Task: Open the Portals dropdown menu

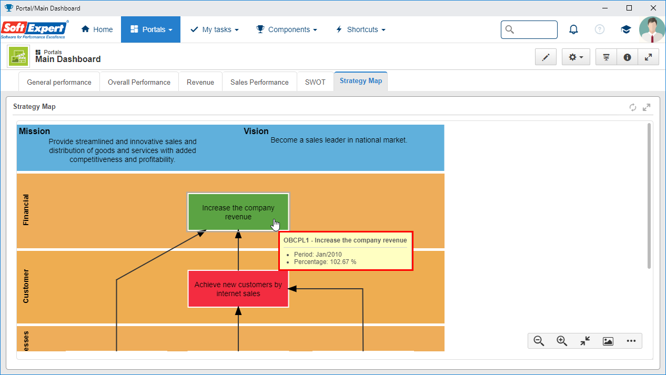Action: coord(150,29)
